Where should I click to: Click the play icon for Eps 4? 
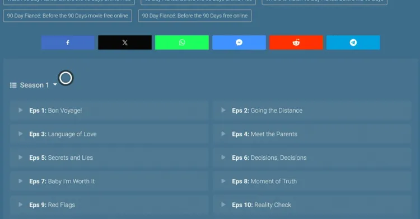pos(223,134)
